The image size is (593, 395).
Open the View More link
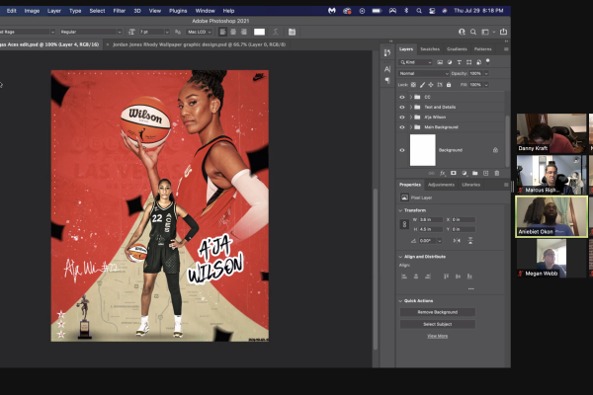(438, 336)
